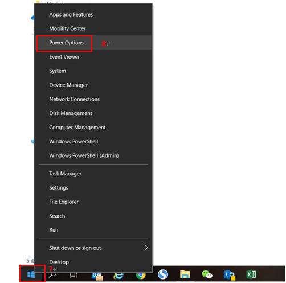The width and height of the screenshot is (286, 283).
Task: Open the taskbar search magnifier icon
Action: (x=52, y=274)
